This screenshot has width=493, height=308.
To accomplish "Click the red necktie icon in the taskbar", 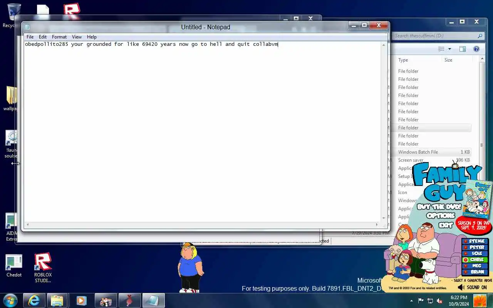I will tap(129, 301).
